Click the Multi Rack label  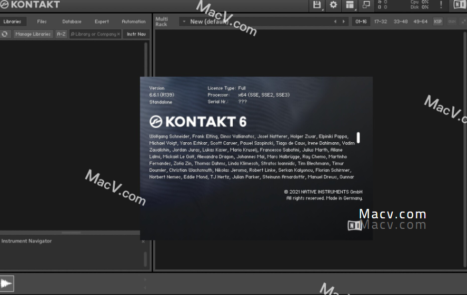(x=162, y=22)
